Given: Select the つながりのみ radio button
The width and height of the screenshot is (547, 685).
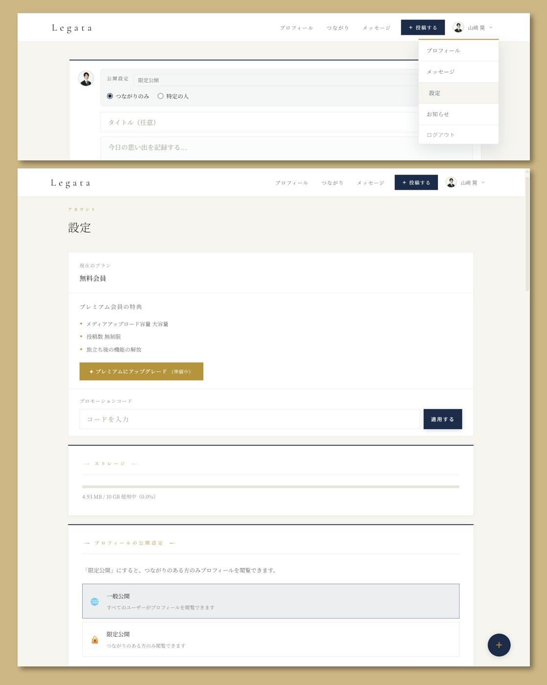Looking at the screenshot, I should [x=110, y=96].
